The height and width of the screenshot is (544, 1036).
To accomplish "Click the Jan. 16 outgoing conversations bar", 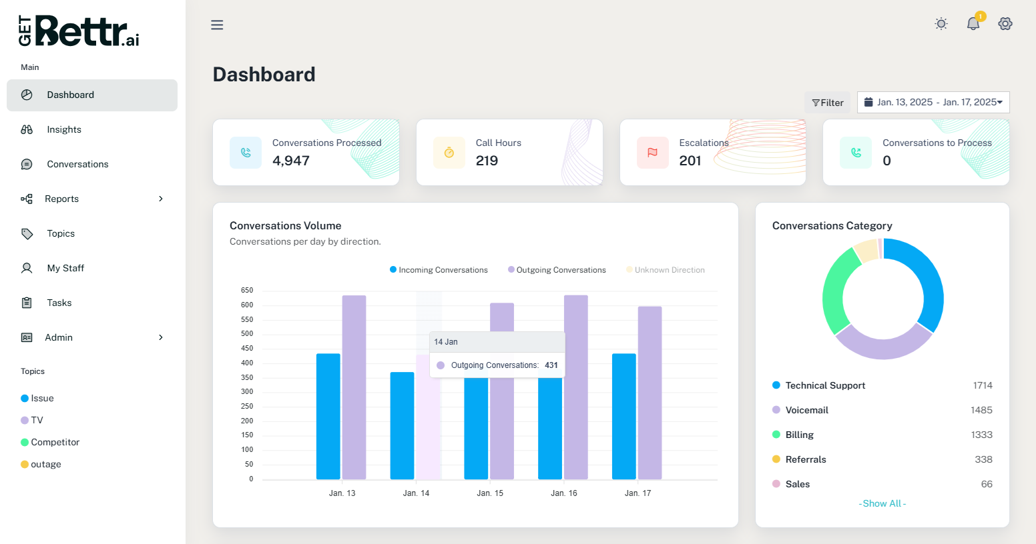I will [x=576, y=387].
